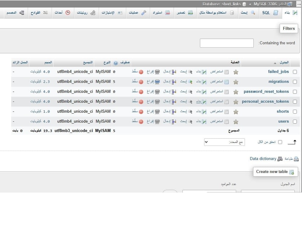The image size is (302, 226).
Task: Click the empty (shredder) icon for password_reset_tokens
Action: point(157,92)
